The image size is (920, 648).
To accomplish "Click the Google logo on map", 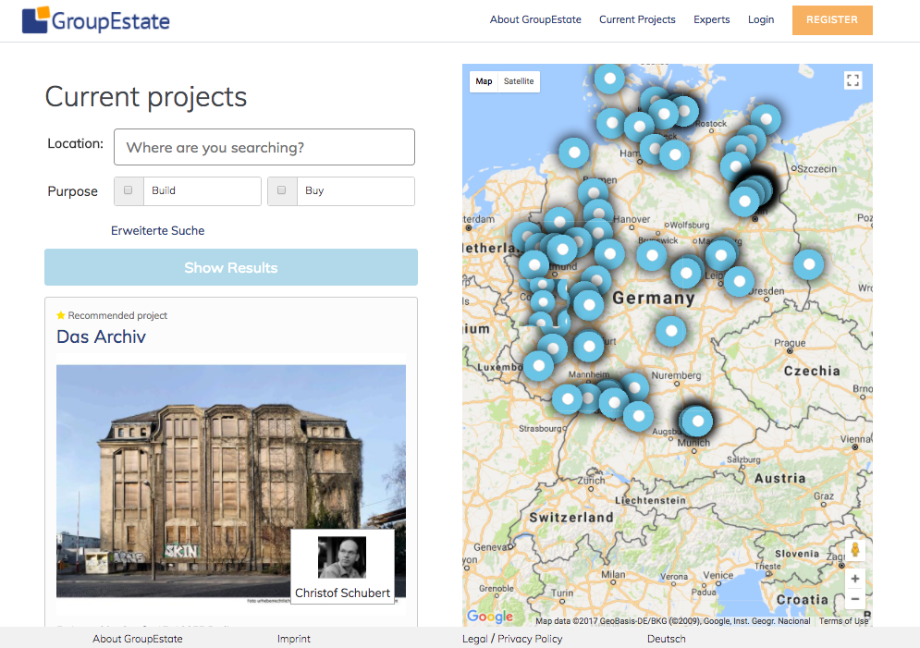I will (x=490, y=617).
